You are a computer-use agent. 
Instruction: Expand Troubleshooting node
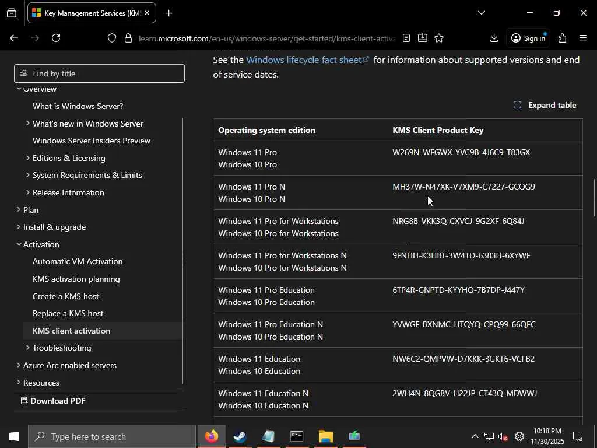tap(28, 348)
